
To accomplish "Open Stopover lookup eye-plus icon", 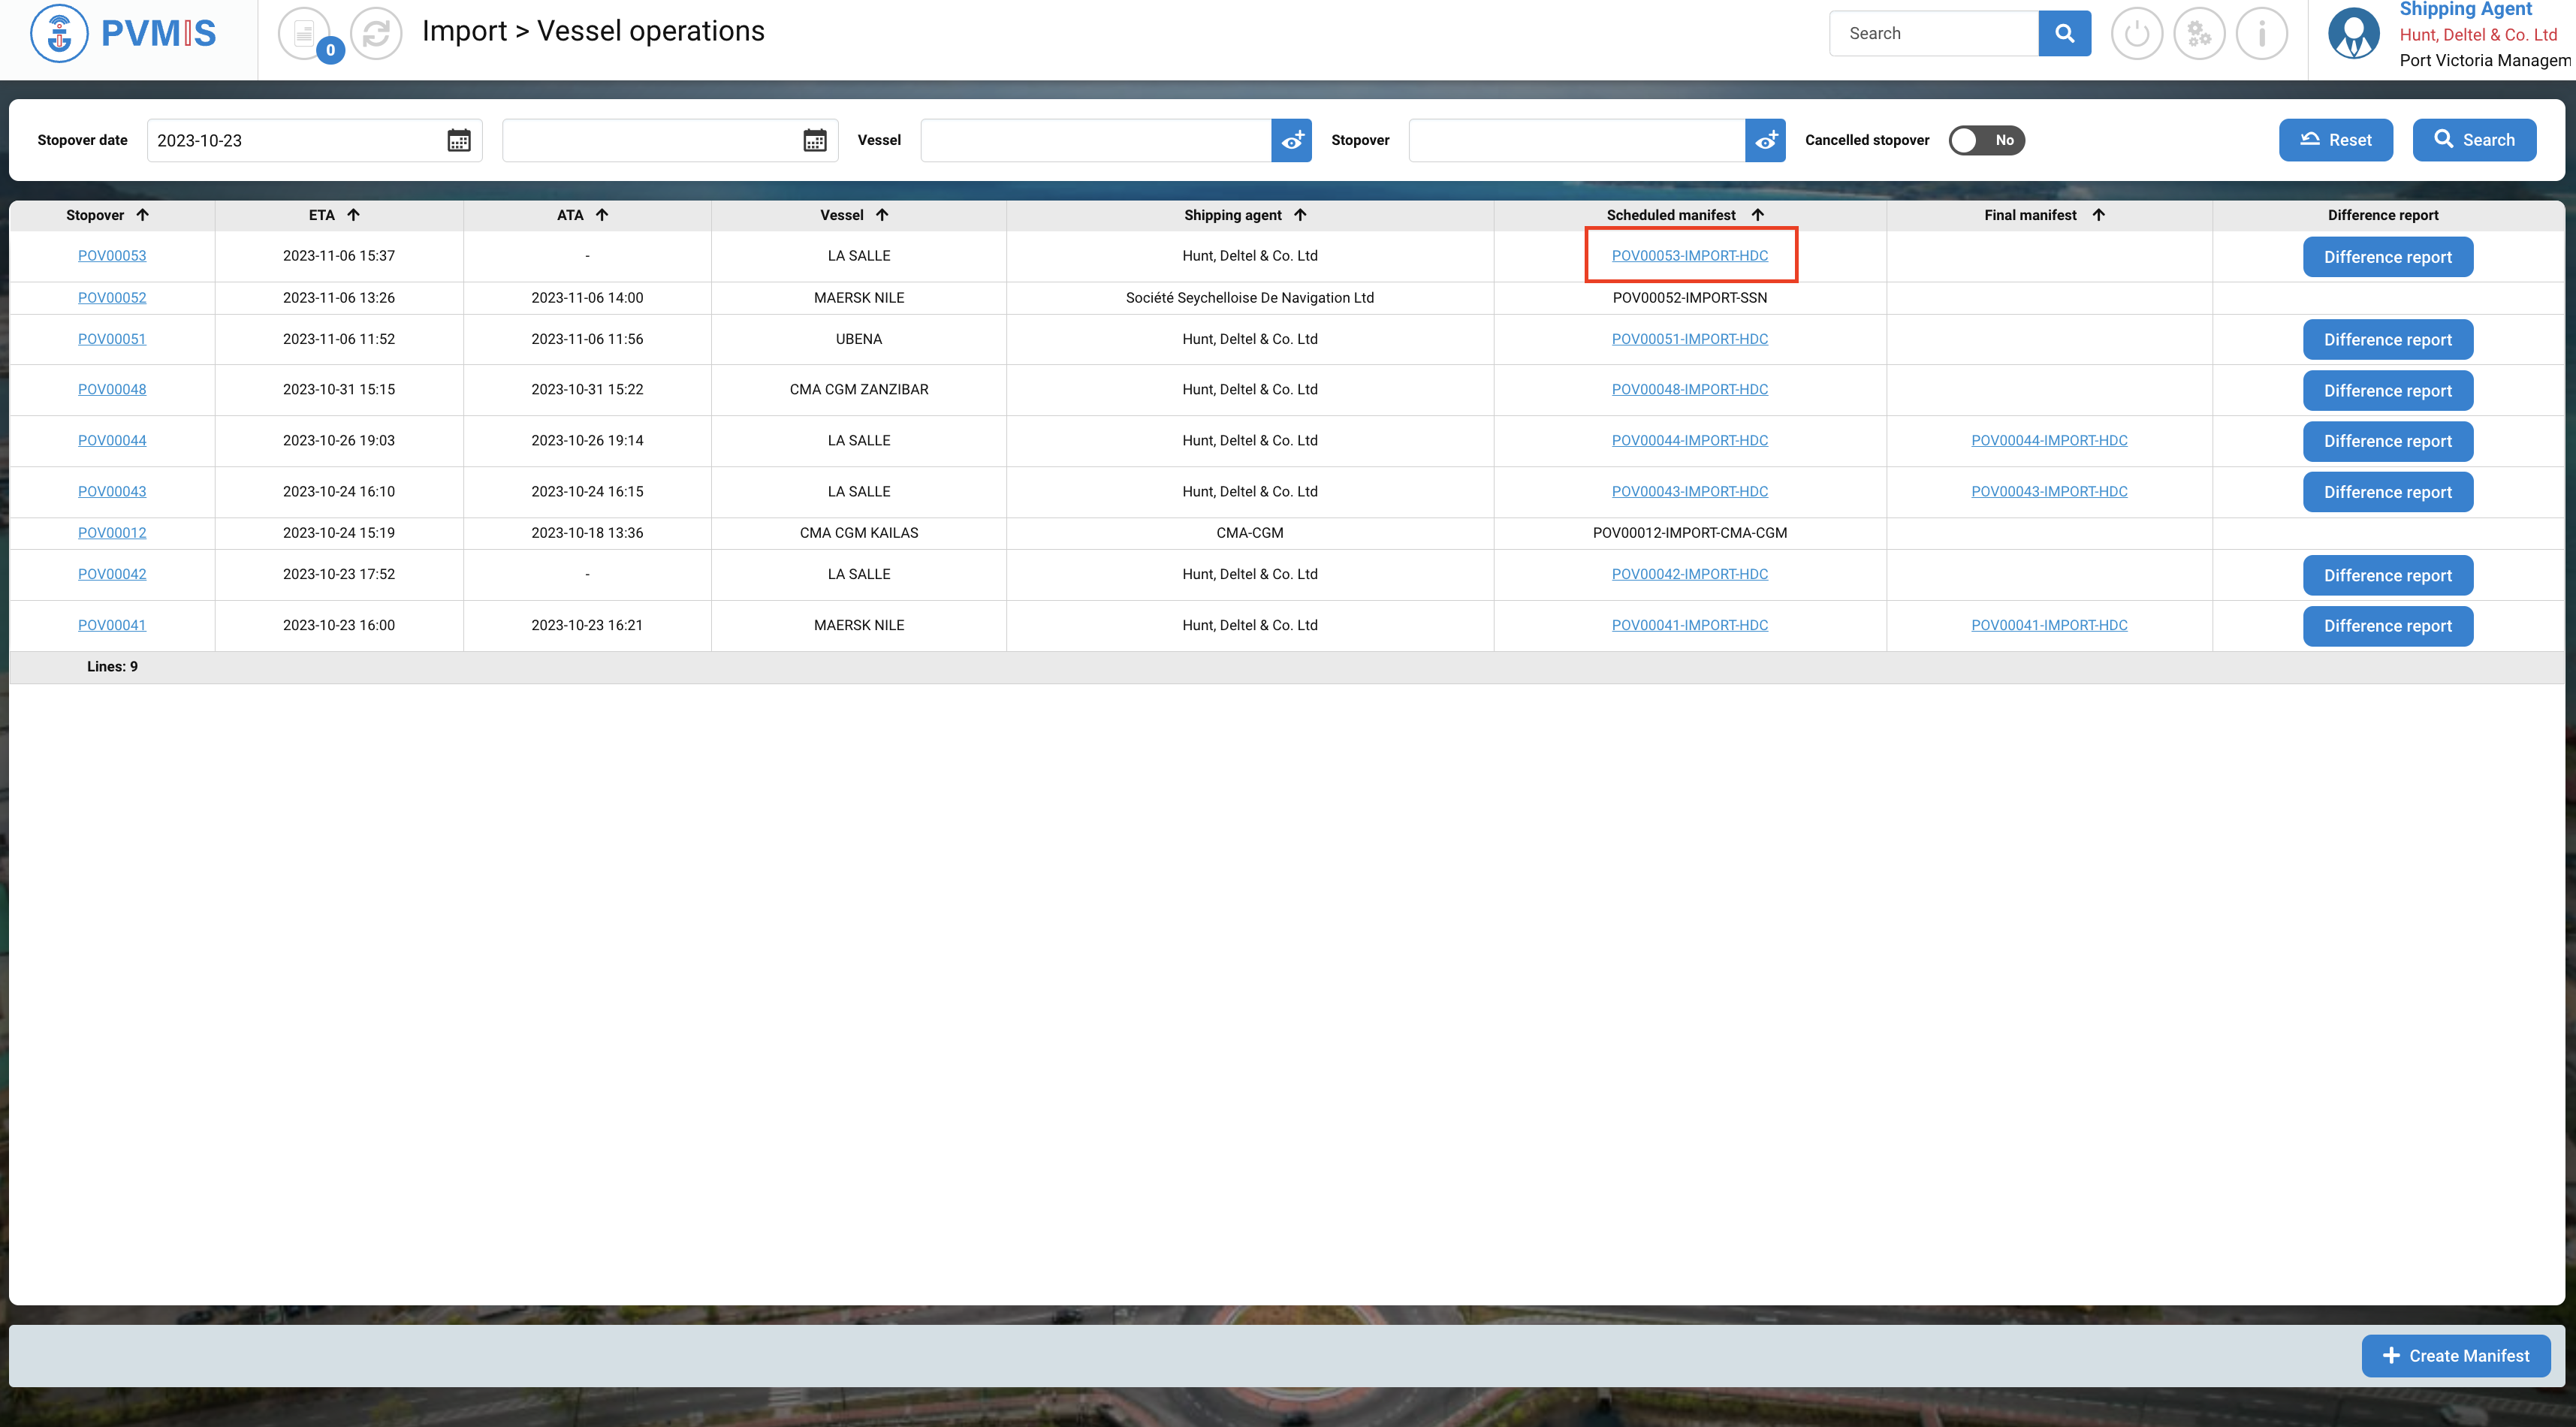I will 1765,140.
